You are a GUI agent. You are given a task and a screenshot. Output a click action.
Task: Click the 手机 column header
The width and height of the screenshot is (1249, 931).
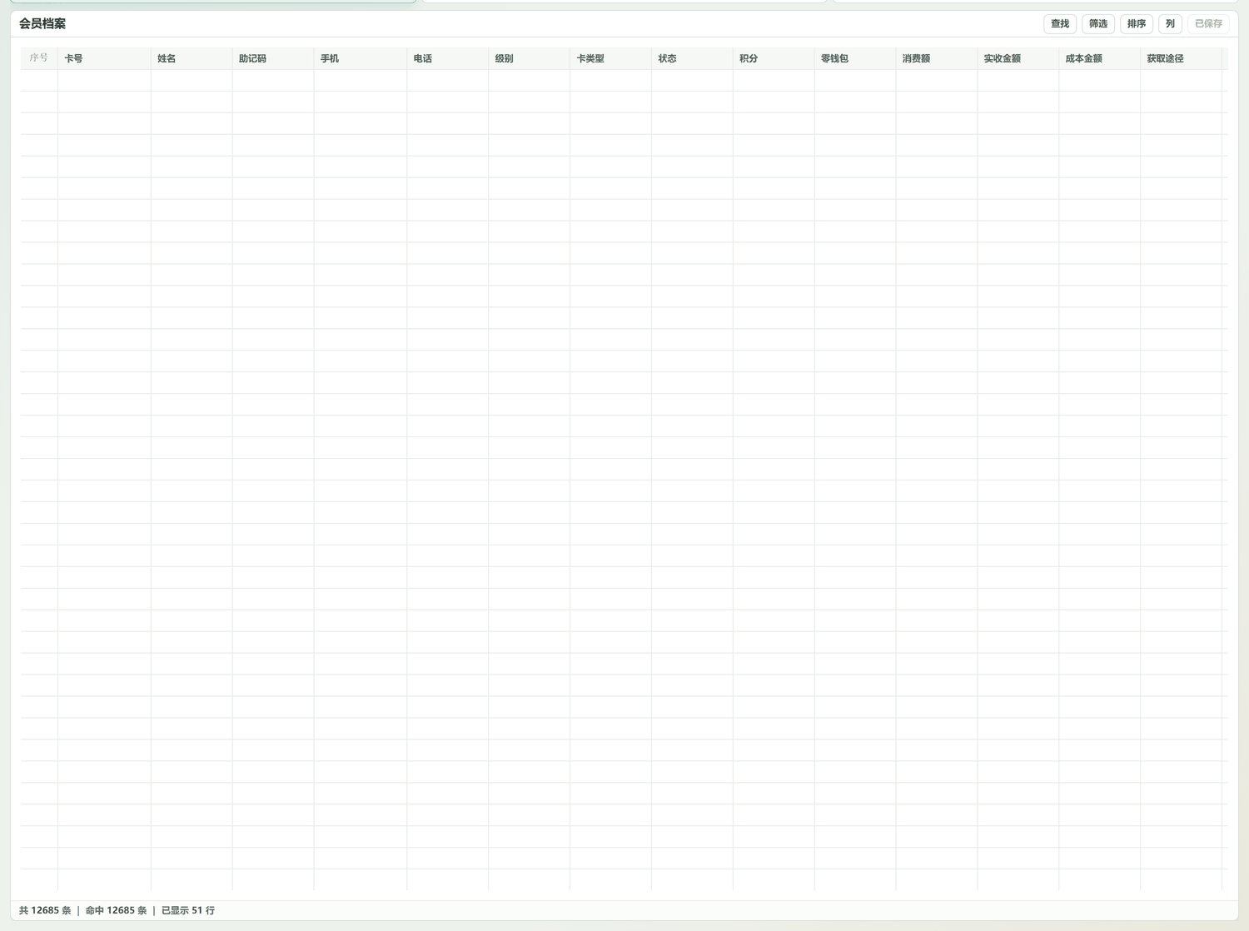click(361, 58)
